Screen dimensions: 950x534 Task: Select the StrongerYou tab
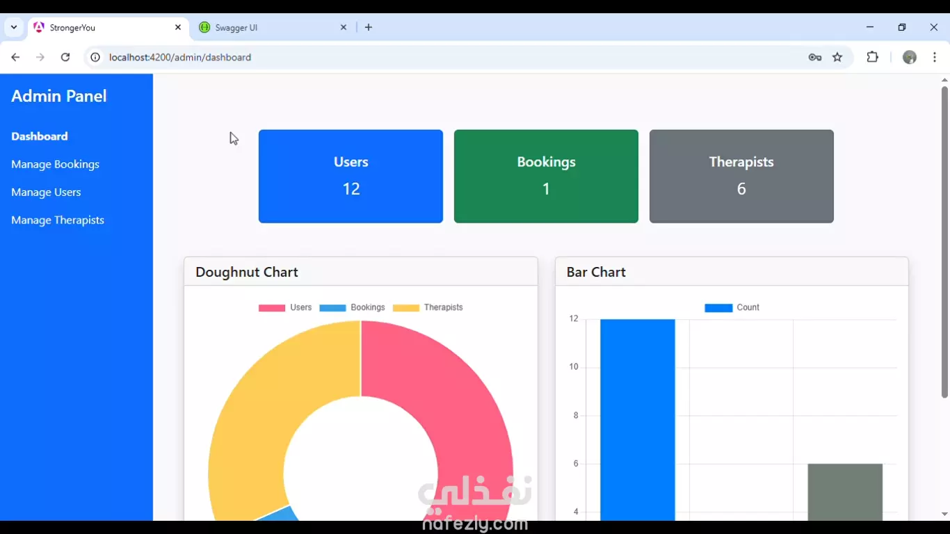pos(108,27)
